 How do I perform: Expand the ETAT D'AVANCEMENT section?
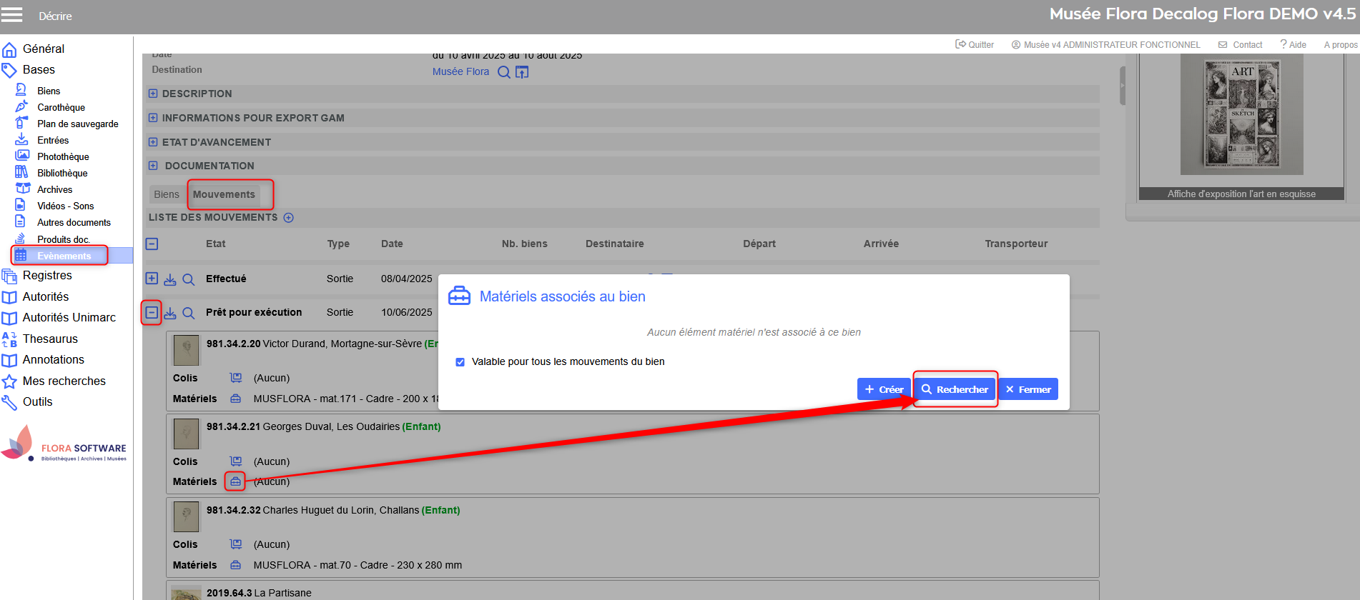tap(153, 142)
